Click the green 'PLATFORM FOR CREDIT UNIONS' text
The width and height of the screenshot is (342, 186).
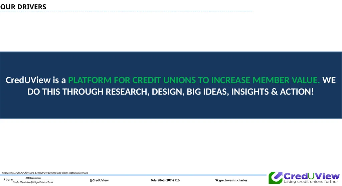point(194,80)
